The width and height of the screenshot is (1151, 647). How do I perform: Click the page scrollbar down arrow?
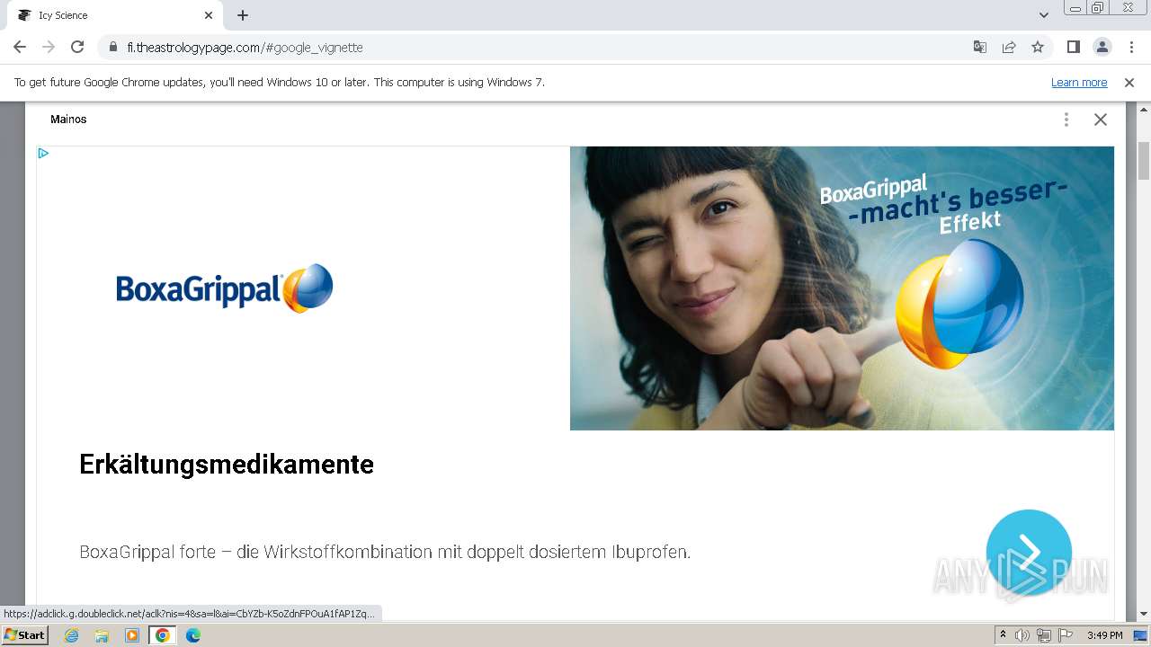coord(1144,614)
